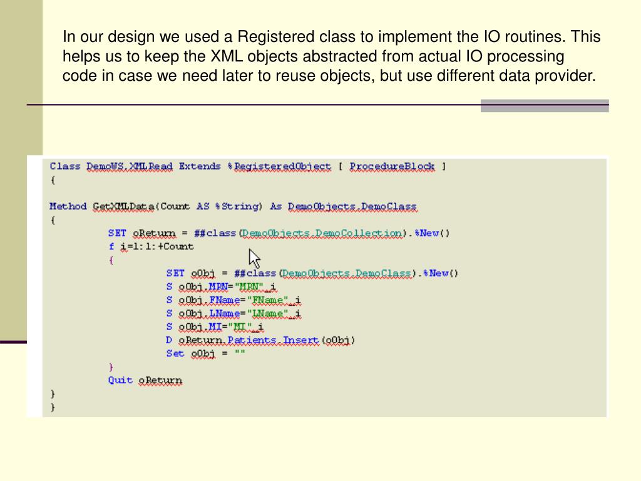Image resolution: width=641 pixels, height=481 pixels.
Task: Select the "FName" string literal
Action: [x=267, y=300]
